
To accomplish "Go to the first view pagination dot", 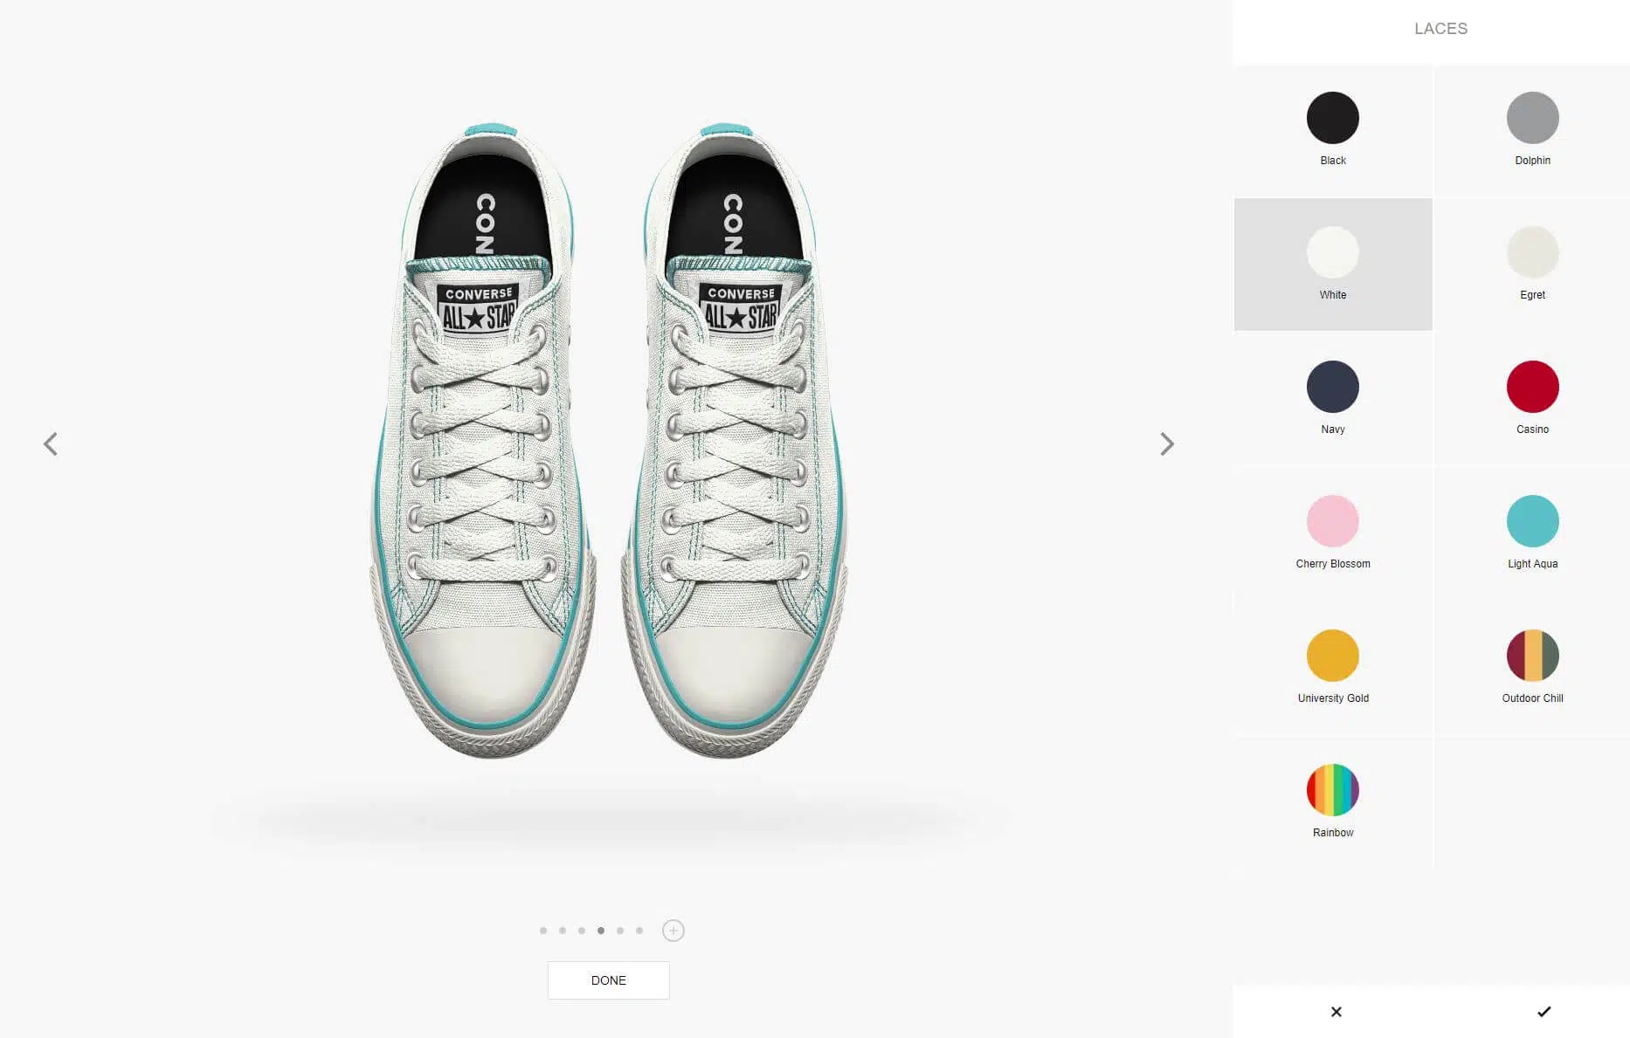I will tap(543, 931).
